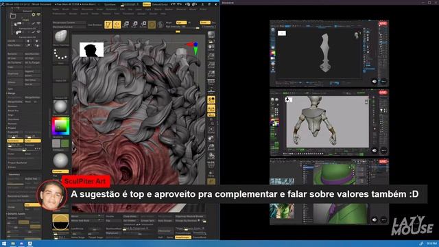Toggle Live Boolean mode
This screenshot has width=439, height=247.
[x=95, y=25]
